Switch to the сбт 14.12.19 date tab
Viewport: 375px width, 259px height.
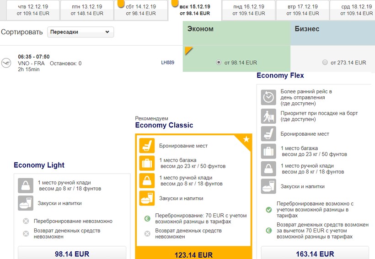click(x=141, y=10)
